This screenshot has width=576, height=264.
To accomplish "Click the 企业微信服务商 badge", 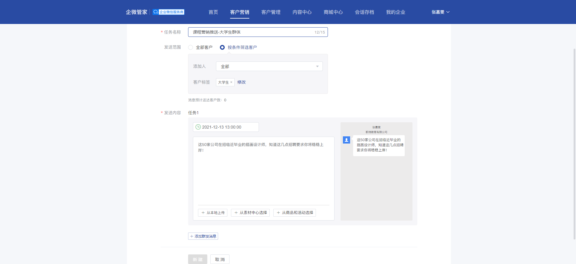I will [168, 12].
